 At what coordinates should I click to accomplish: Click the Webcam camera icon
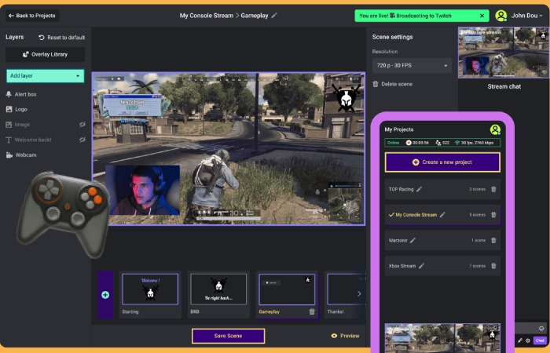pos(9,155)
